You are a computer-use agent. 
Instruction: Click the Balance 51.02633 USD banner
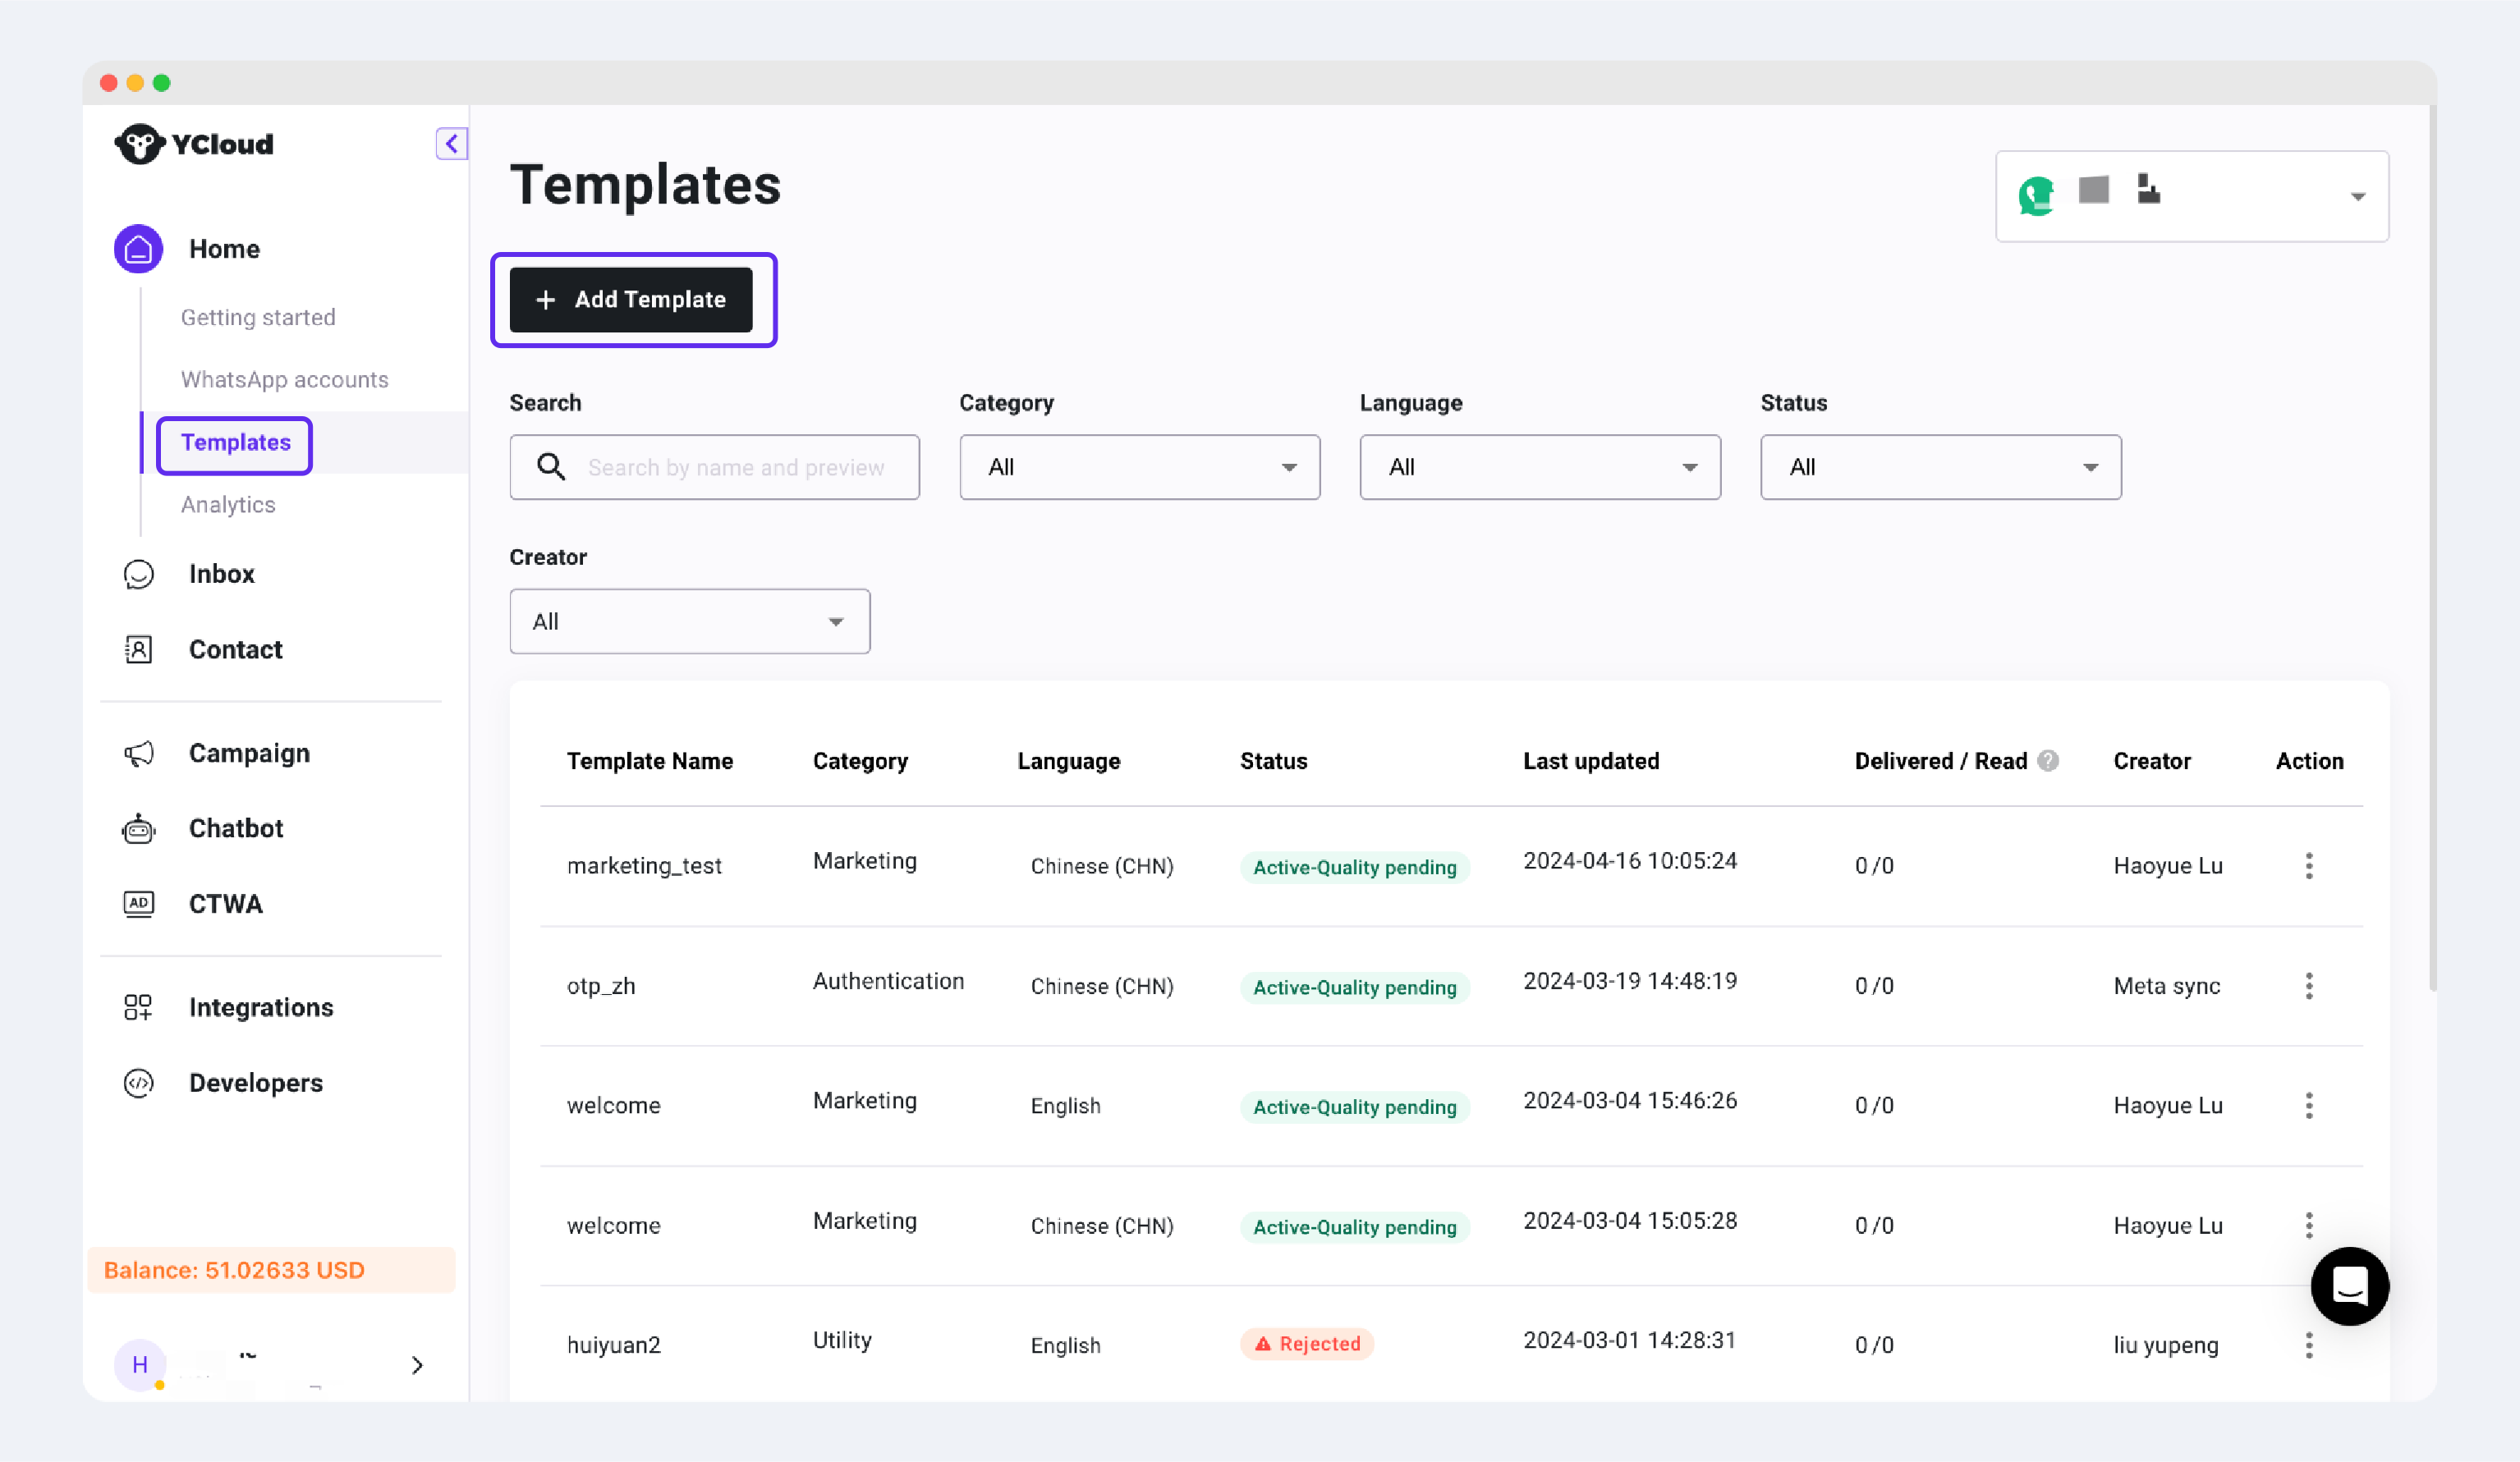point(271,1270)
